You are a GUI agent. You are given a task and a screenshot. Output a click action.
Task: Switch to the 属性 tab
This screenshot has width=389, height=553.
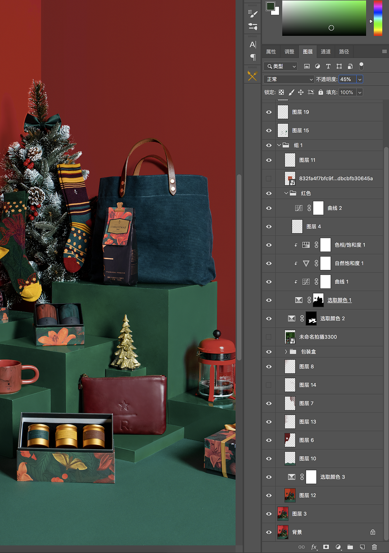pos(271,52)
